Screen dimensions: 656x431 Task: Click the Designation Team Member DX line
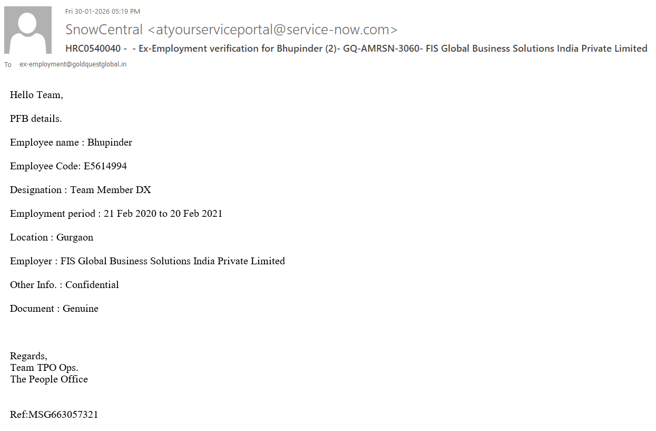point(81,190)
